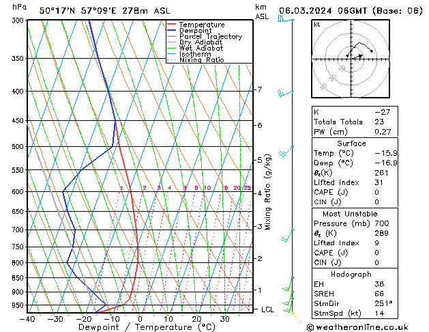The image size is (429, 332).
Task: Click the hodograph center crosshair
Action: pos(351,59)
